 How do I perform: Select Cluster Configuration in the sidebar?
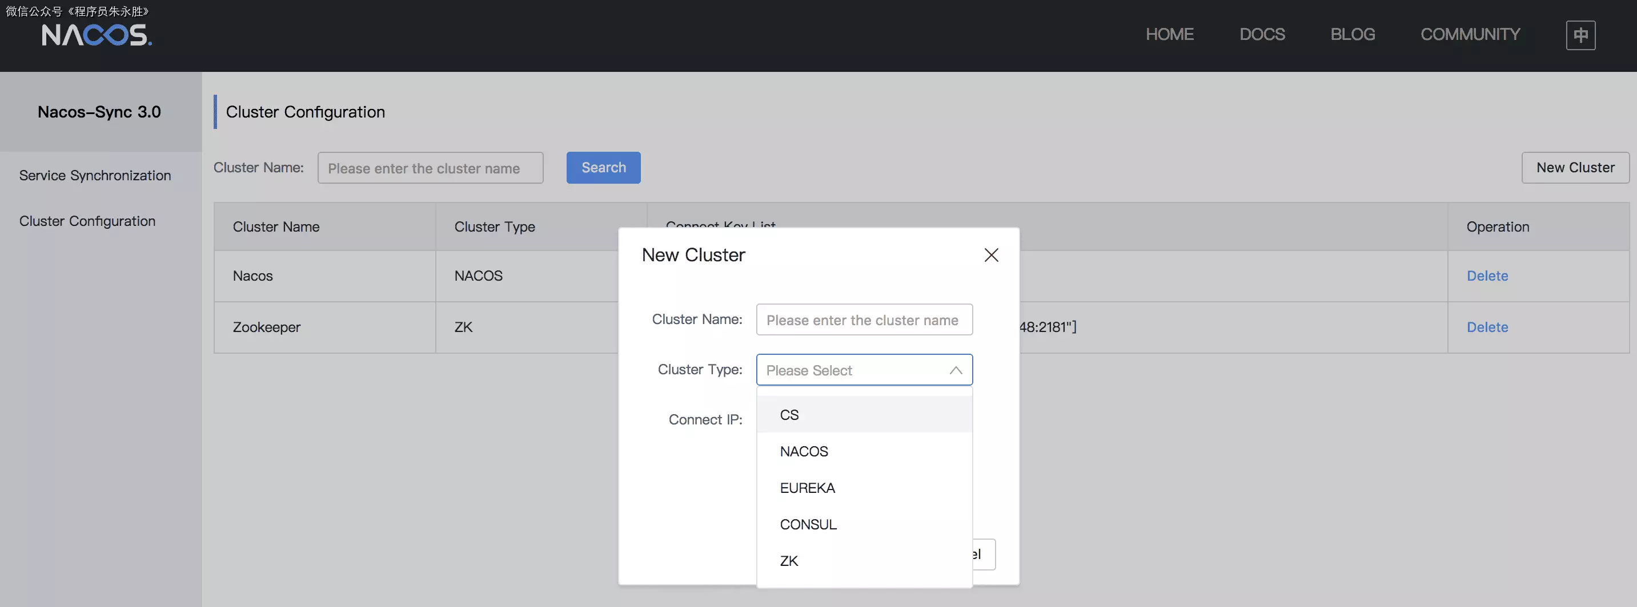point(87,221)
